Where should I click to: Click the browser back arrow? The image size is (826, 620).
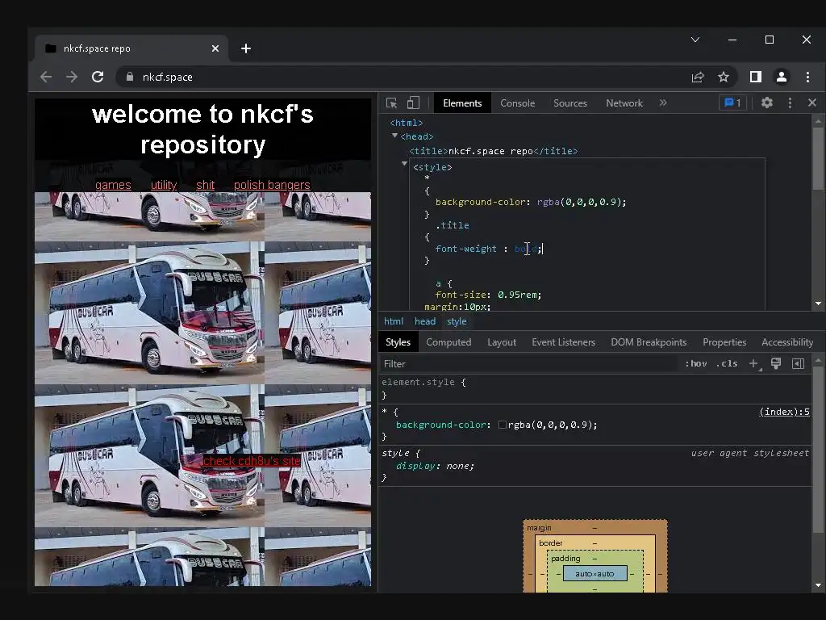46,77
